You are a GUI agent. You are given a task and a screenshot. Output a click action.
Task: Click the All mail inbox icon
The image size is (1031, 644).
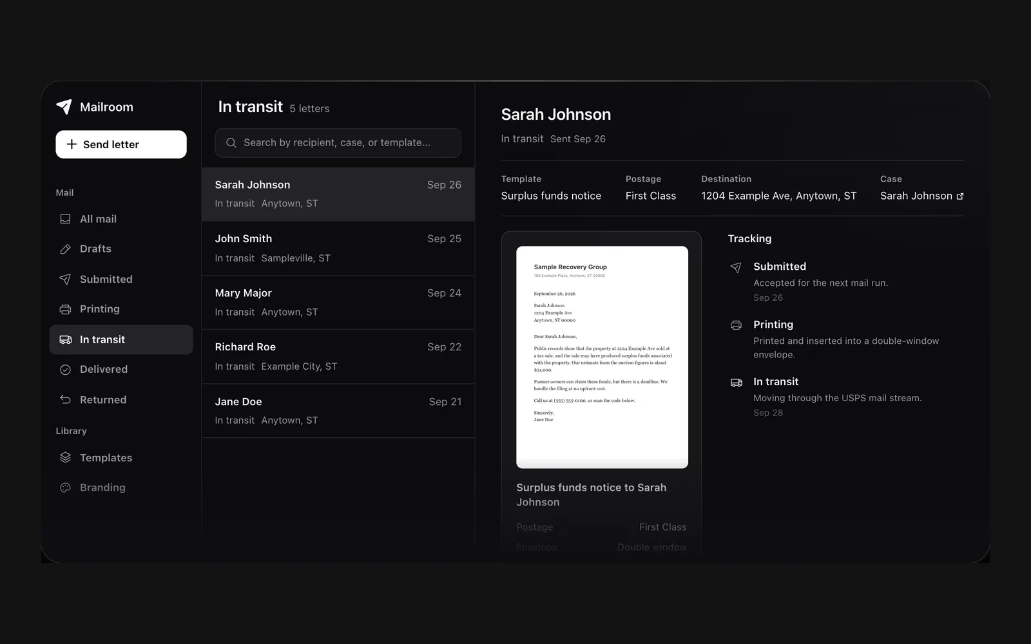65,219
